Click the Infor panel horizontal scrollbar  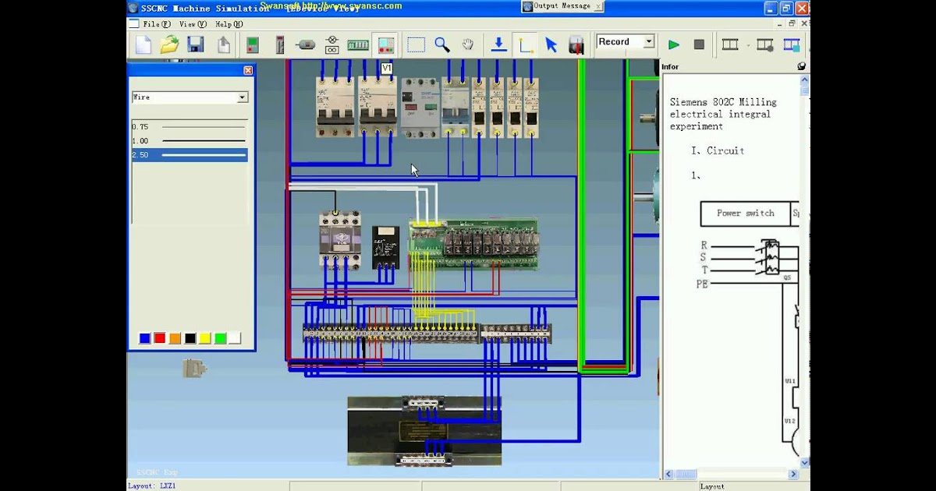pos(731,474)
